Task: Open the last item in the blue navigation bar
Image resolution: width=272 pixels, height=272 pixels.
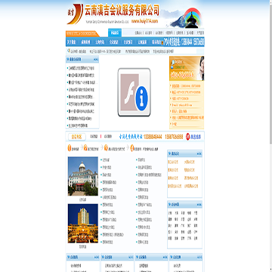Action: pyautogui.click(x=156, y=42)
